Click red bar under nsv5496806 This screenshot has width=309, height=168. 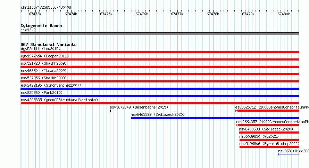point(269,147)
